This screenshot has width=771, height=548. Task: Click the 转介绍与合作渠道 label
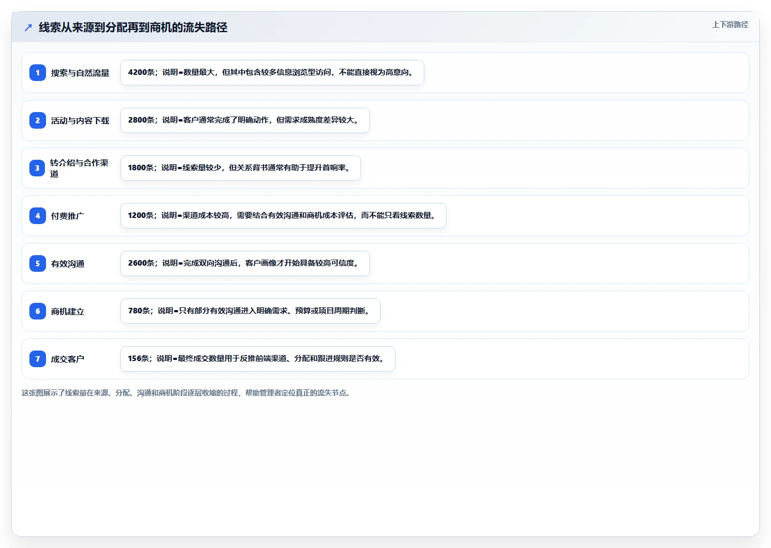click(79, 168)
